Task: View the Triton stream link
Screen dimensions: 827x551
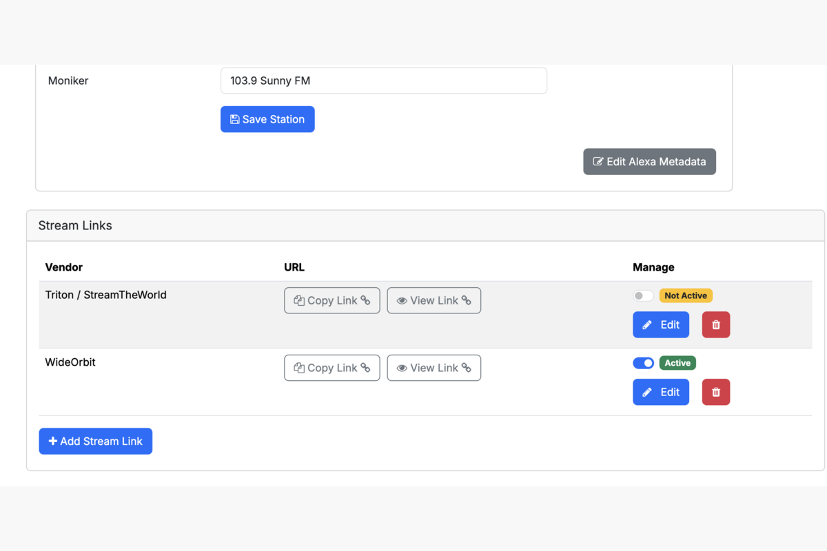Action: pos(433,300)
